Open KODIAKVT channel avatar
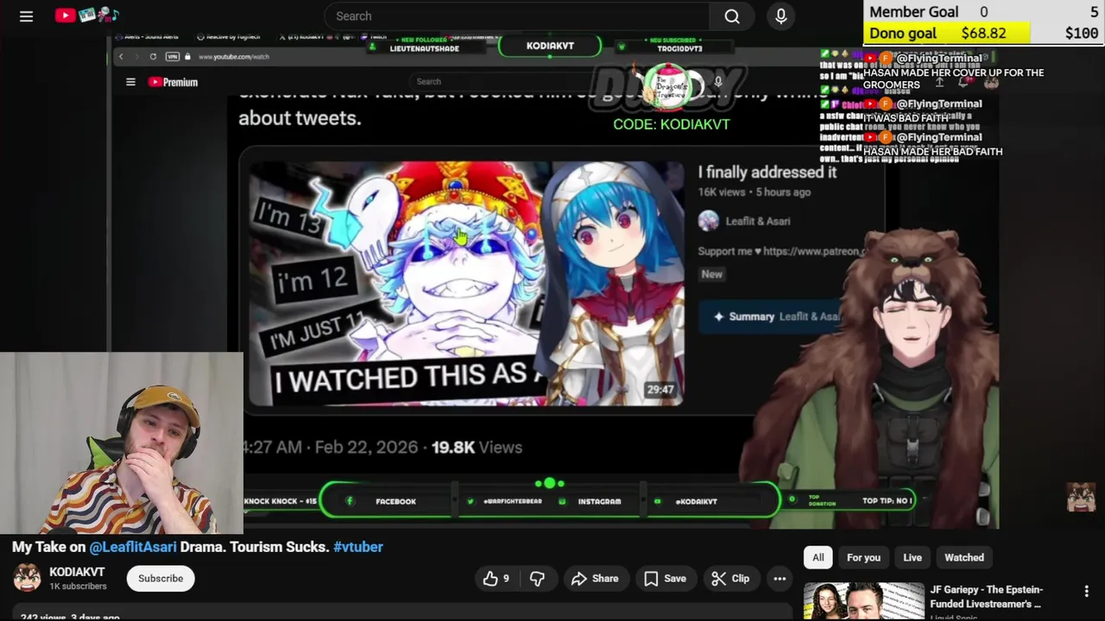 27,578
